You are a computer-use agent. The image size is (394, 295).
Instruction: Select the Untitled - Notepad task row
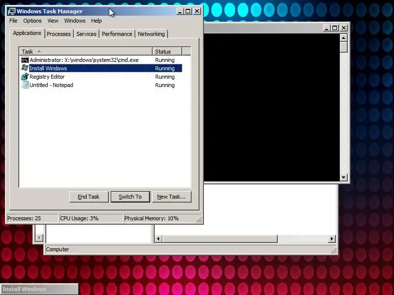pos(101,85)
